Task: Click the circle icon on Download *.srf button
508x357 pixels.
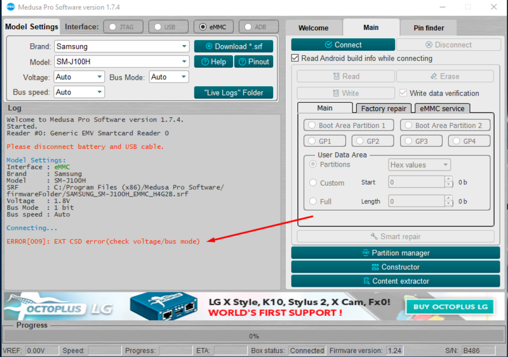Action: pos(209,46)
